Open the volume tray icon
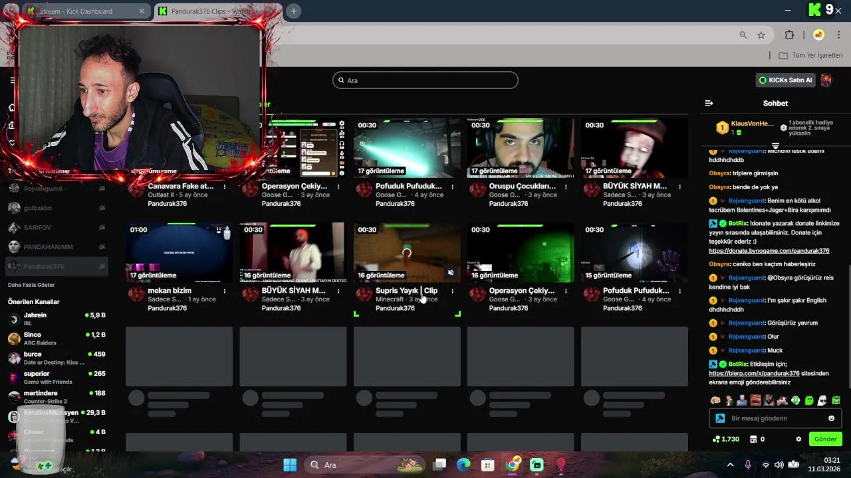 [x=779, y=465]
